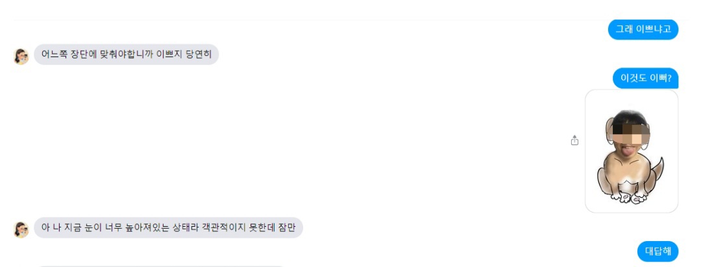This screenshot has height=267, width=701.
Task: Click the word "어느쪽" in the received message
Action: 53,54
